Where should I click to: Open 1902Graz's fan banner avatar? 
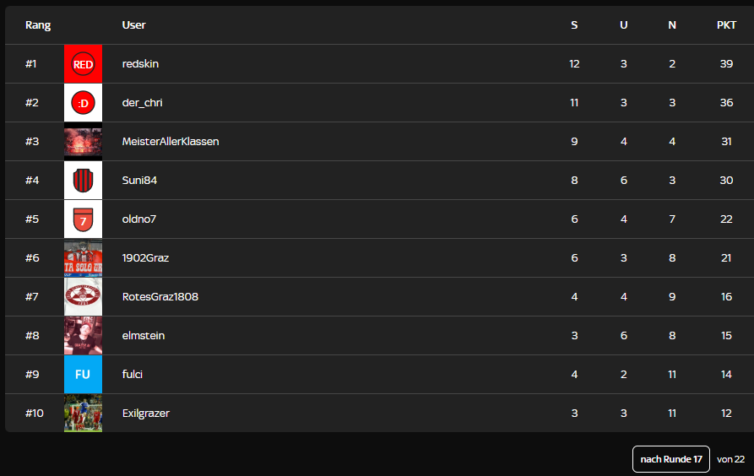tap(83, 258)
